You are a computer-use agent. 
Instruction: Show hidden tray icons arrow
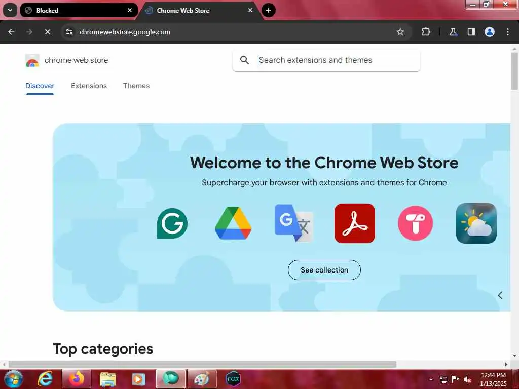tap(431, 379)
